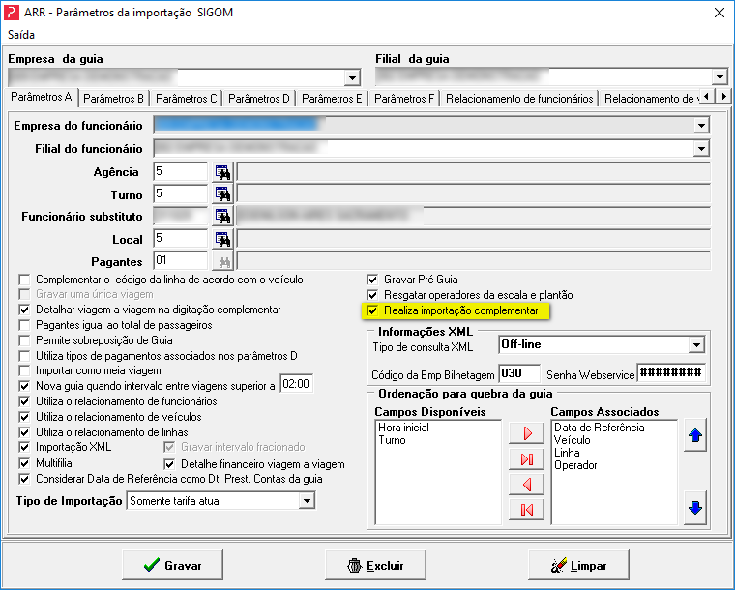Click the disabled Pagantes lookup icon
This screenshot has width=735, height=590.
[222, 261]
